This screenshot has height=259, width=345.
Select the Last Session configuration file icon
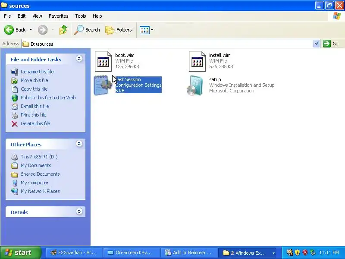point(103,85)
